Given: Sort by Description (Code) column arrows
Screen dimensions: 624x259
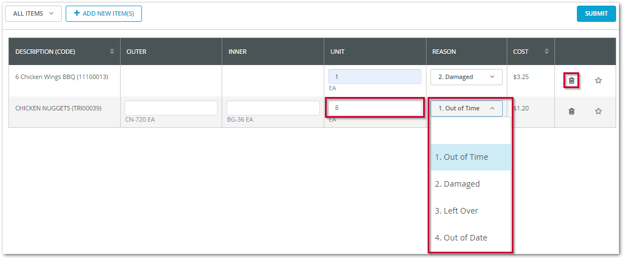Looking at the screenshot, I should point(112,52).
